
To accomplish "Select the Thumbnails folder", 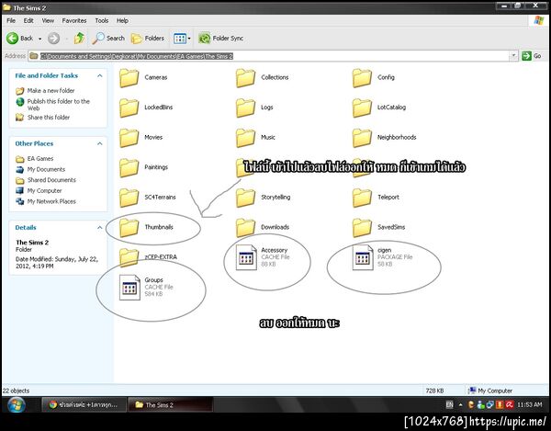I will (x=146, y=227).
